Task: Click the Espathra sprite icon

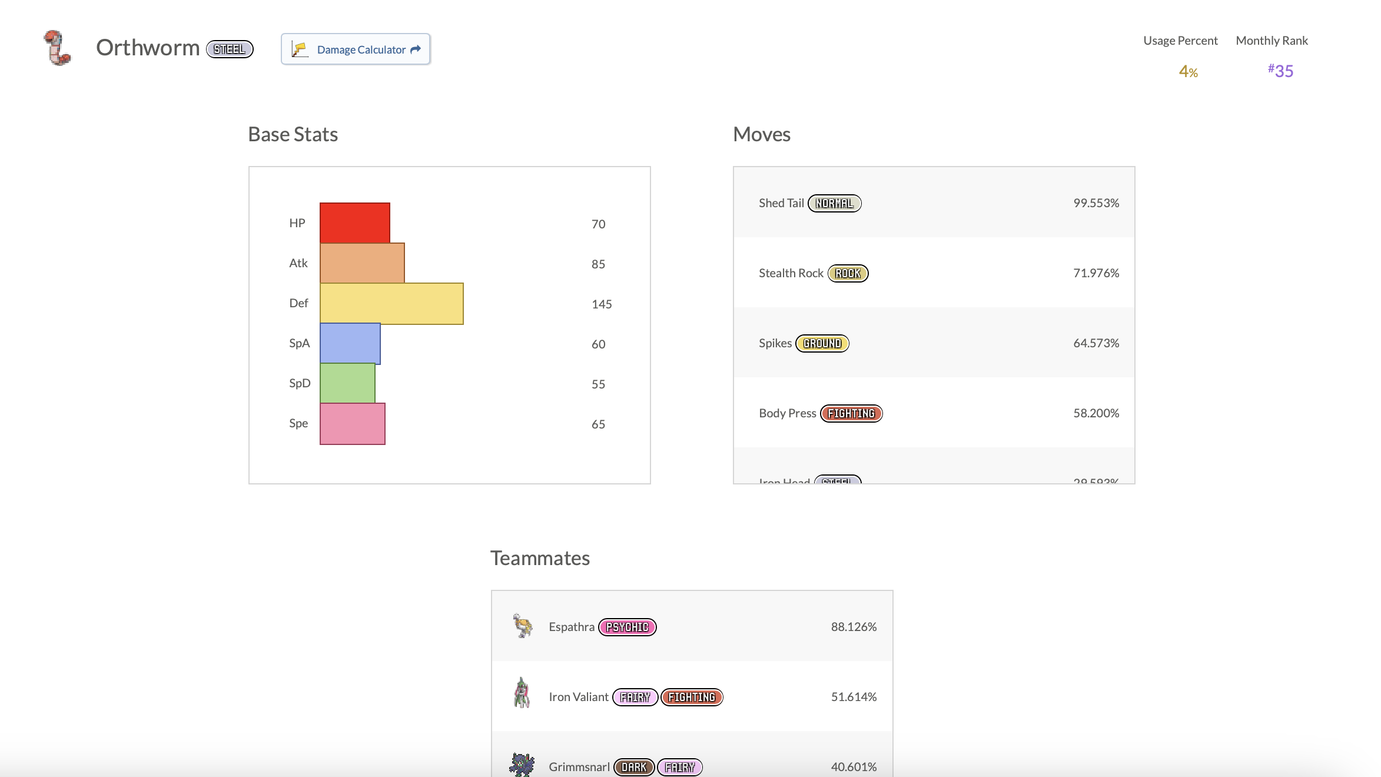Action: pos(522,626)
